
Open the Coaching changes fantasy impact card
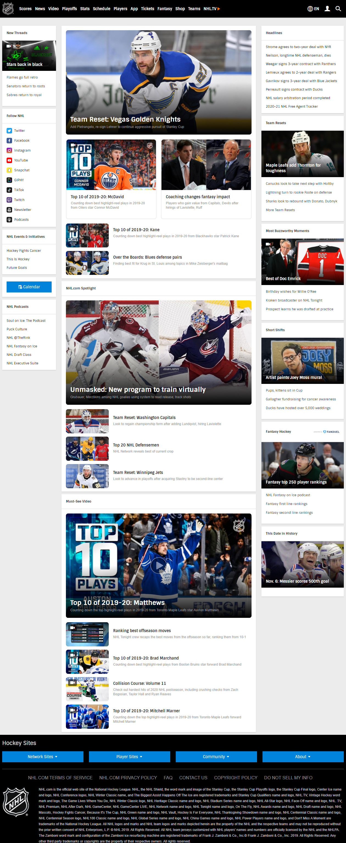(206, 179)
